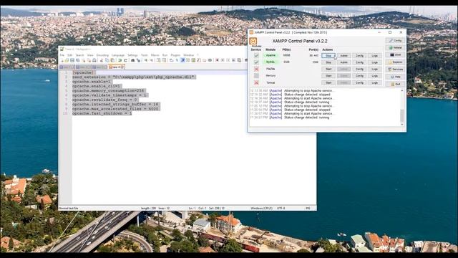
Task: Click the Apache module name label
Action: tap(271, 55)
